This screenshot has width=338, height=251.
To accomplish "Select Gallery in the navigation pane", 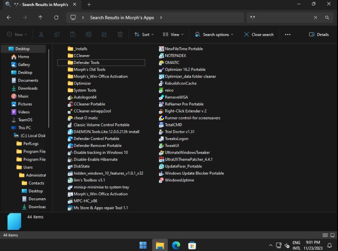I will click(24, 65).
